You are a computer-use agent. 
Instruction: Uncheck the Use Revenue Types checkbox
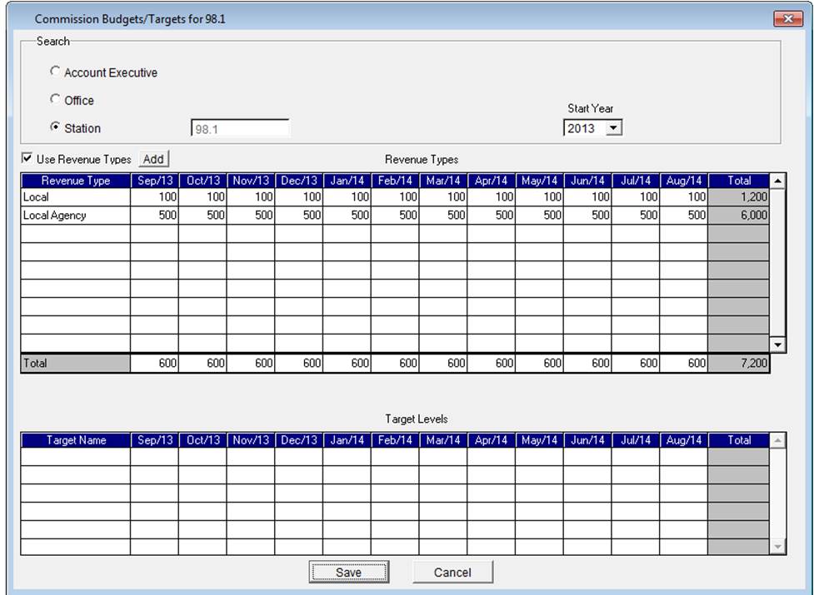tap(27, 159)
